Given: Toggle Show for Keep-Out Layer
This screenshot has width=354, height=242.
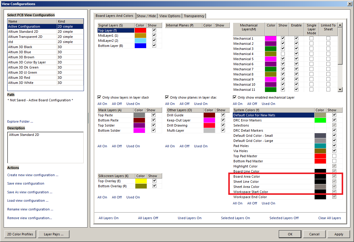Looking at the screenshot, I should point(223,120).
